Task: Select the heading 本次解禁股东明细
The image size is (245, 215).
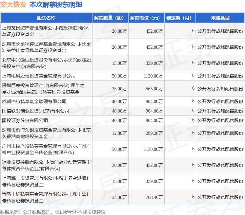Action: pyautogui.click(x=56, y=5)
